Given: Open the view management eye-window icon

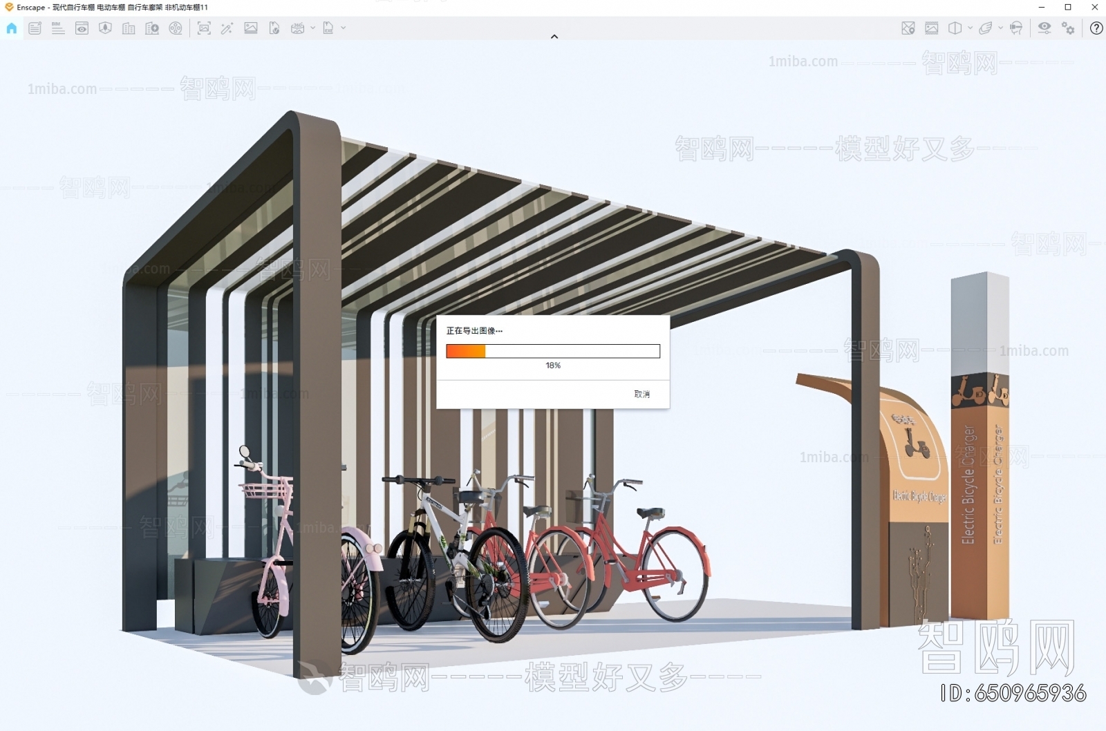Looking at the screenshot, I should coord(82,28).
